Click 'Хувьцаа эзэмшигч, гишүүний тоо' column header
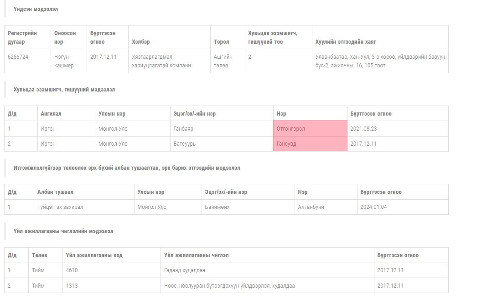 tap(273, 37)
